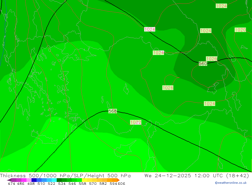
Task: Click the purple left arrow end of the legend
Action: click(9, 180)
